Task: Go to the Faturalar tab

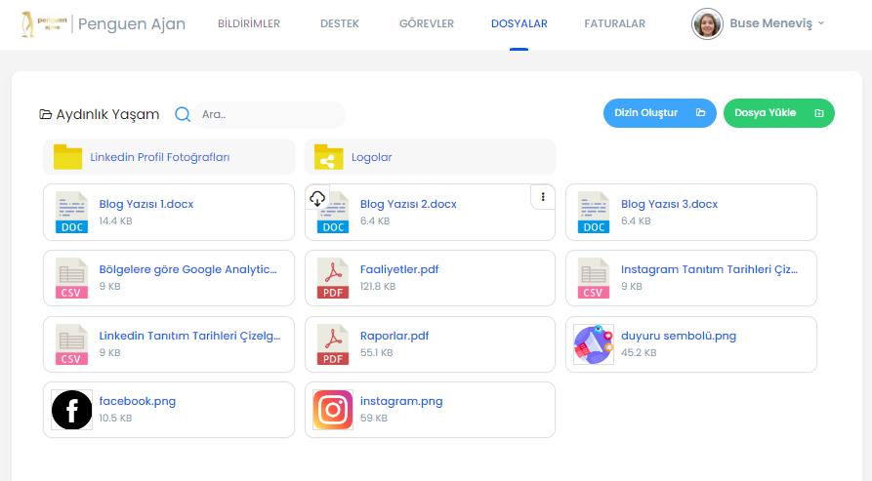Action: [x=614, y=23]
